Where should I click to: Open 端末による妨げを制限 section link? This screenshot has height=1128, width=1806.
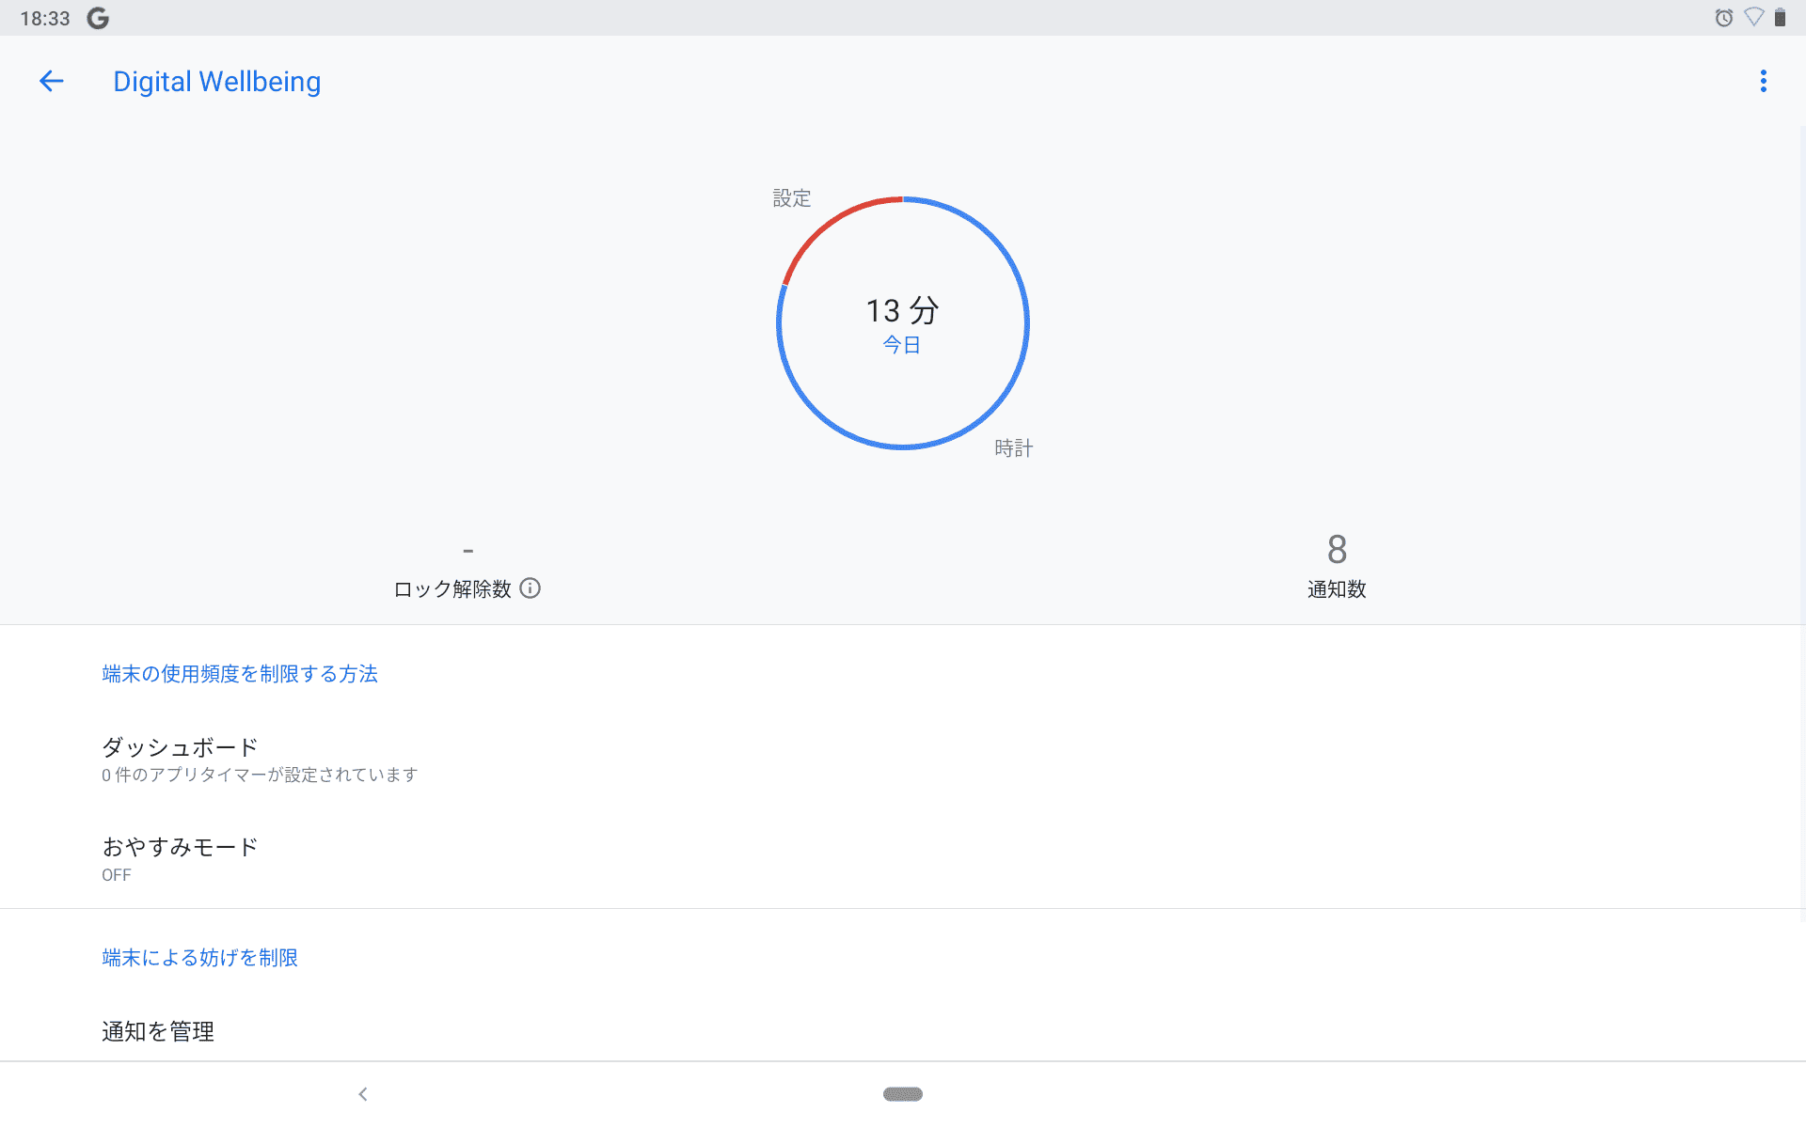tap(198, 958)
